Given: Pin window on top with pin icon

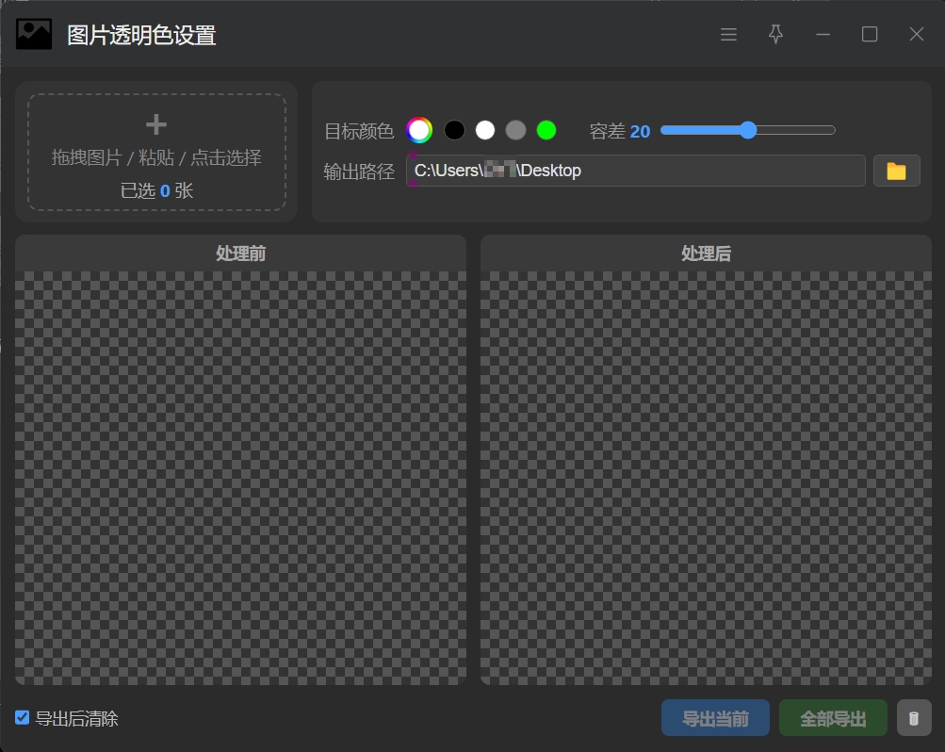Looking at the screenshot, I should (x=775, y=34).
